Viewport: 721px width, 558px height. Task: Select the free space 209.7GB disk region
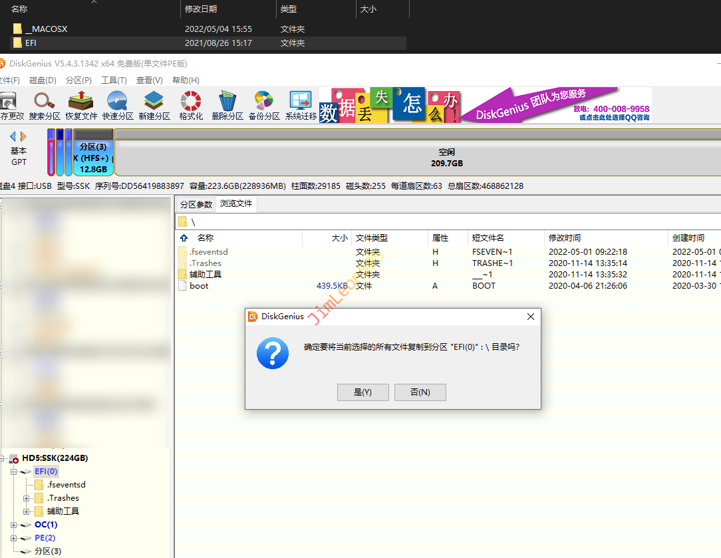pos(446,158)
